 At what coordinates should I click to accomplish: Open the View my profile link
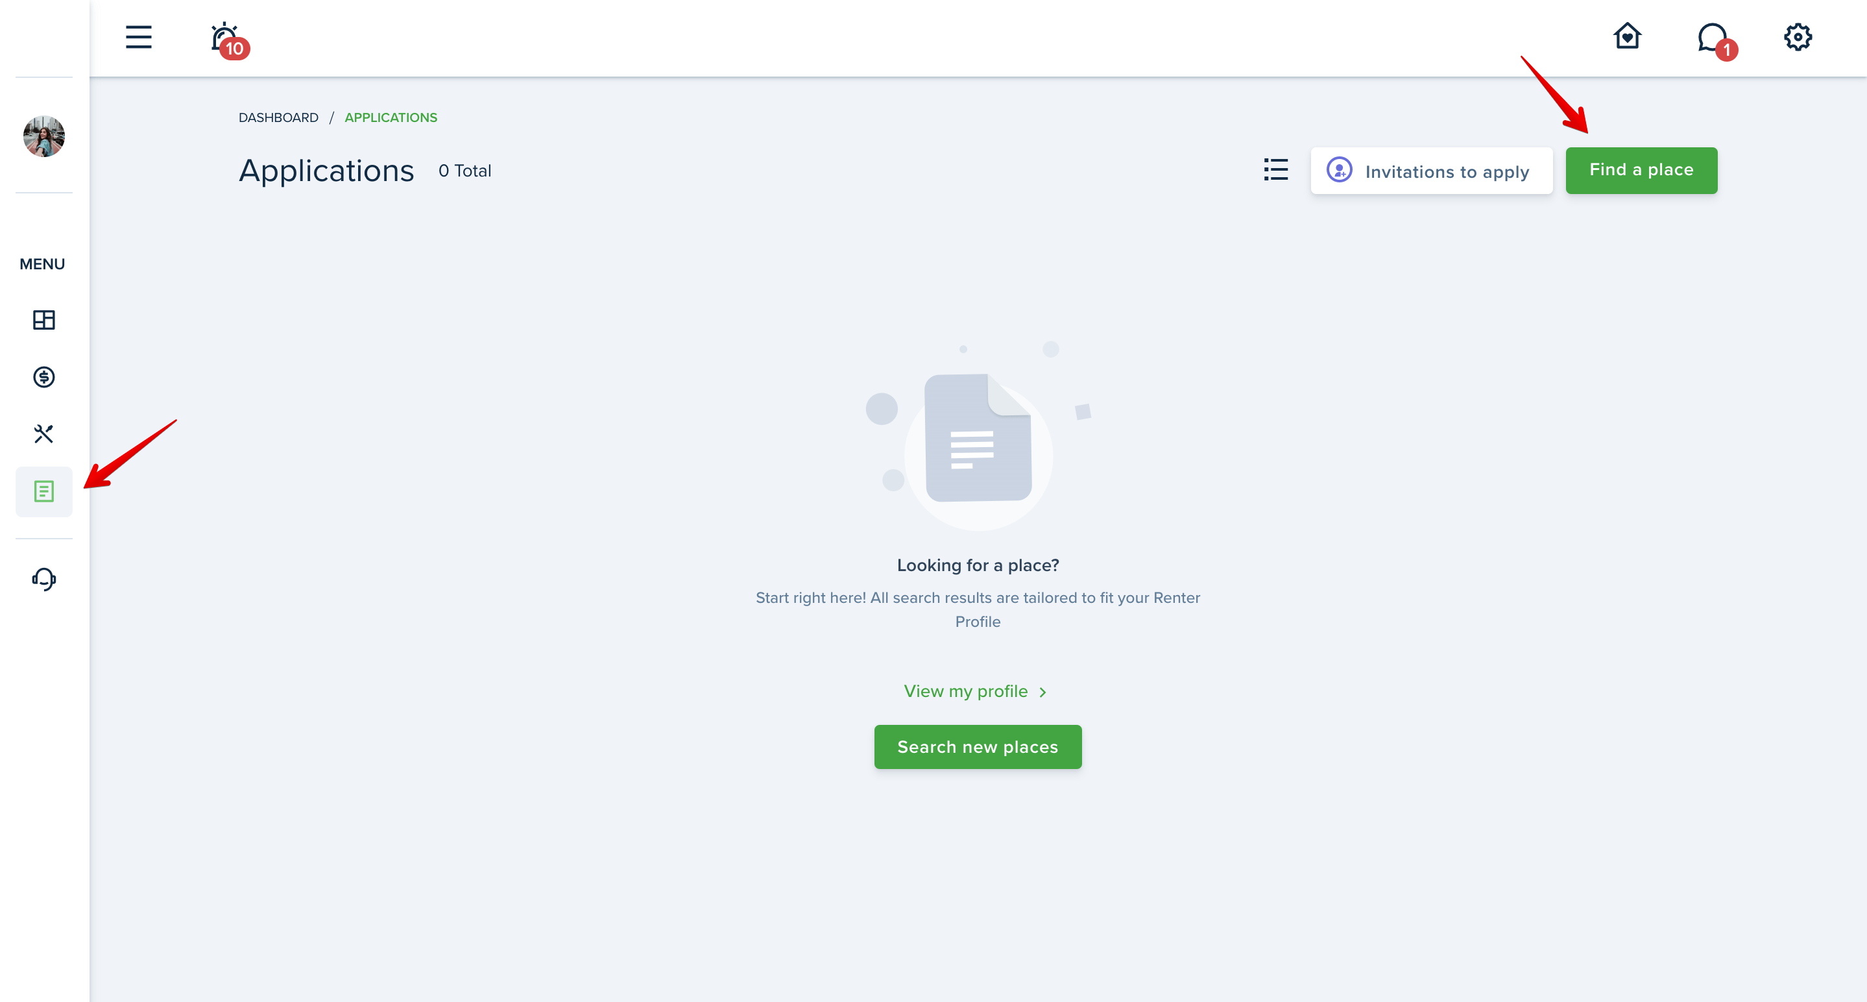tap(976, 692)
